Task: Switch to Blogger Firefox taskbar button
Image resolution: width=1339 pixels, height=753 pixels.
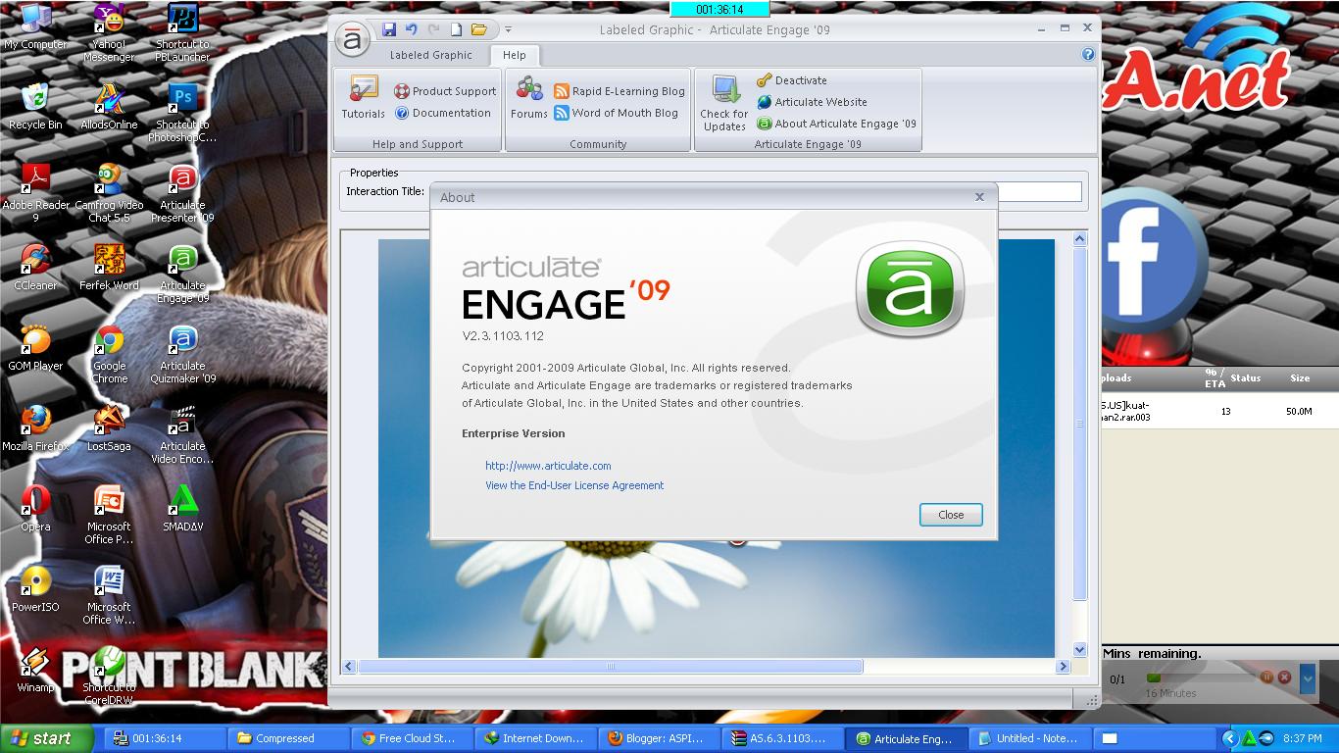Action: (x=658, y=738)
